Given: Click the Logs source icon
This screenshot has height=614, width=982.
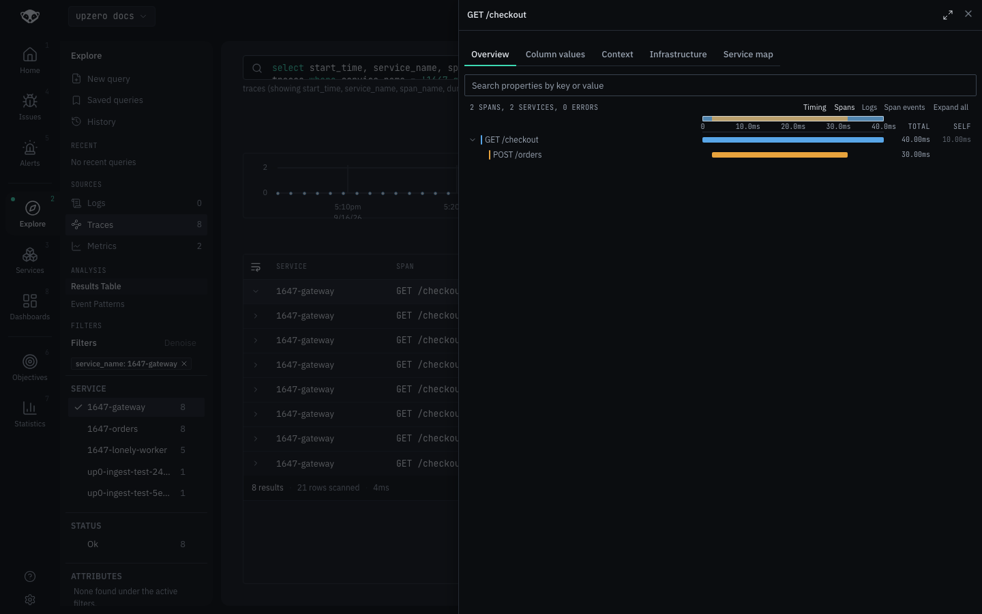Looking at the screenshot, I should (76, 203).
